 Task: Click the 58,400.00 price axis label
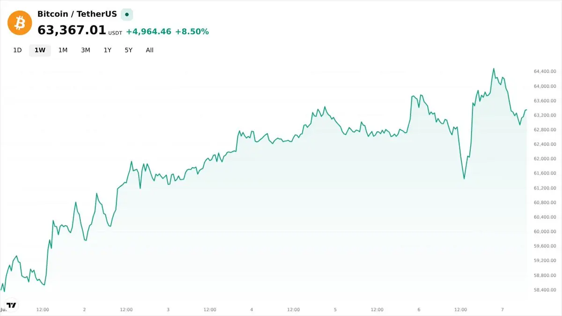pyautogui.click(x=545, y=290)
